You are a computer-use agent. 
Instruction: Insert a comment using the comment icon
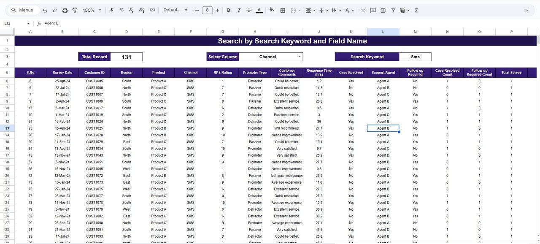[x=373, y=10]
